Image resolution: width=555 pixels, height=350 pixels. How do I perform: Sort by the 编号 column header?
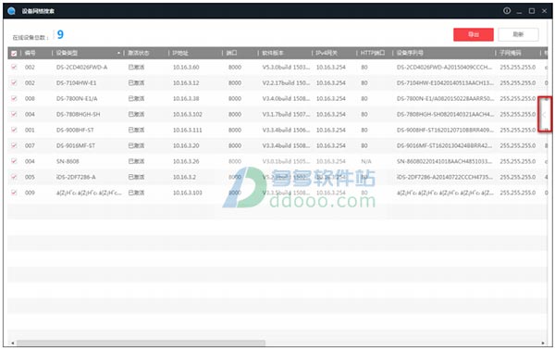[31, 53]
